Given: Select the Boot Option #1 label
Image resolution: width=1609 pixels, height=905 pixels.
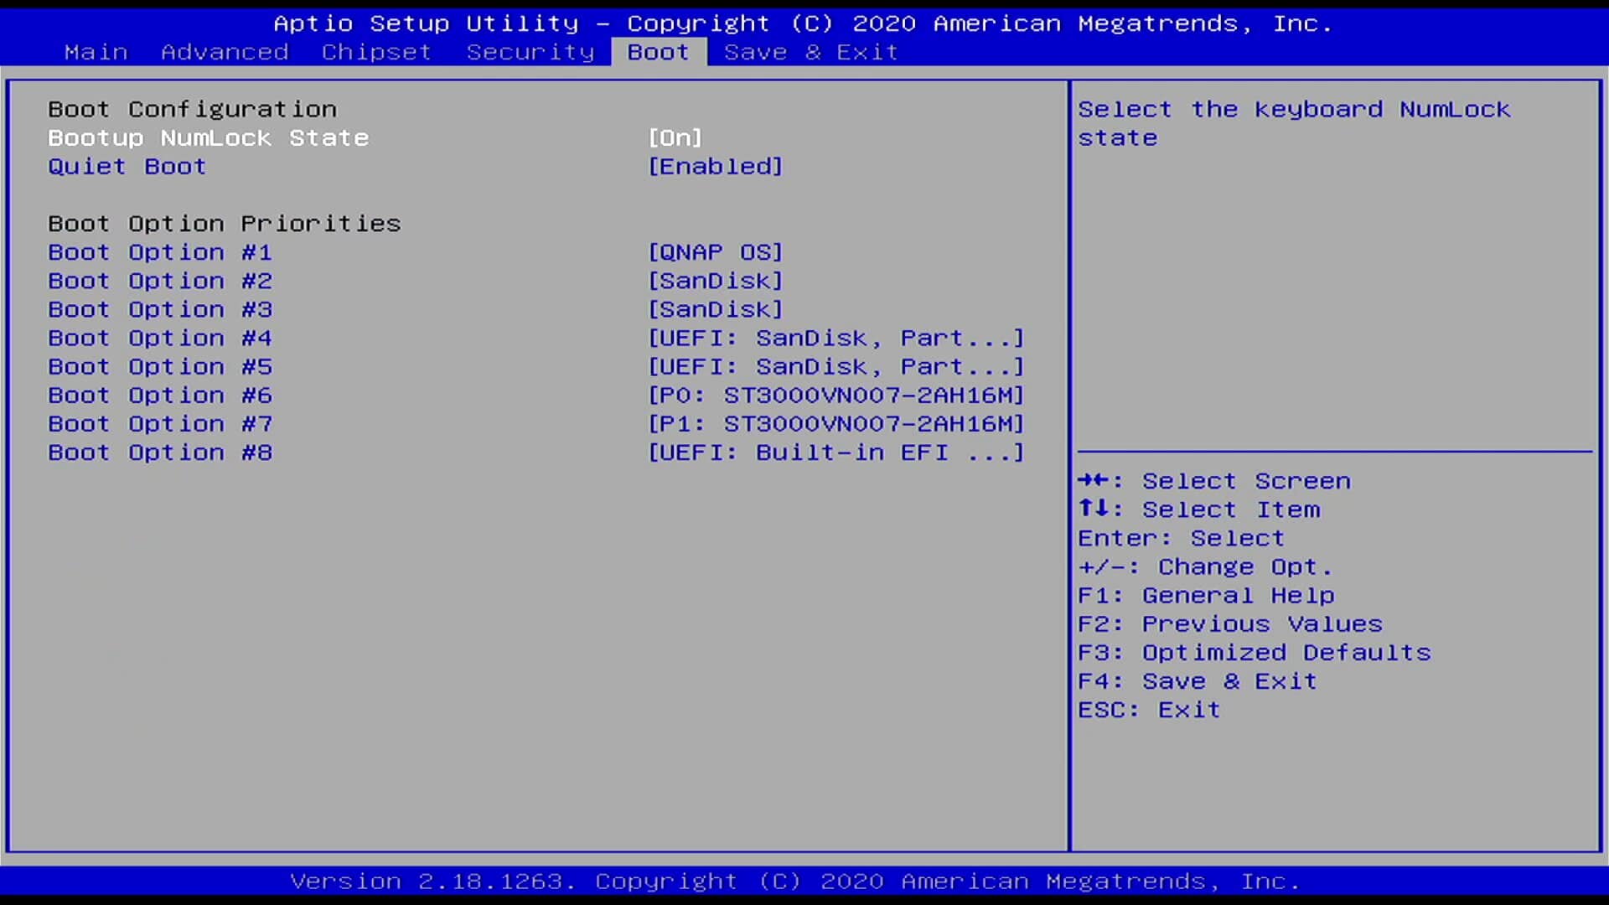Looking at the screenshot, I should (x=160, y=252).
